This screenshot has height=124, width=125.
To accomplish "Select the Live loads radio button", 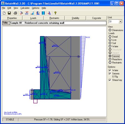I will pos(110,40).
